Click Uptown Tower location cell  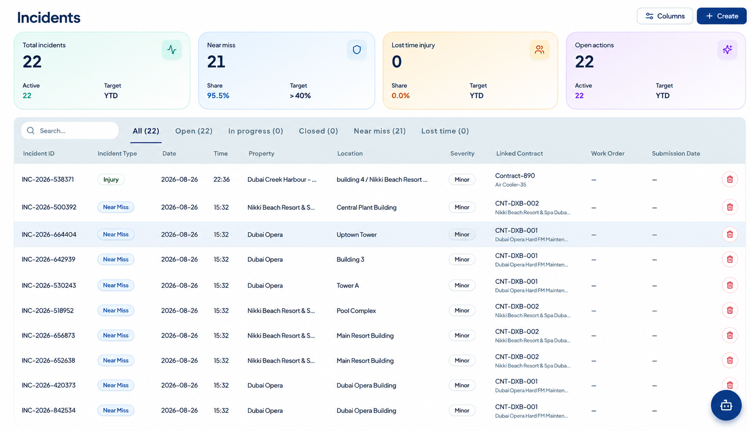click(356, 235)
